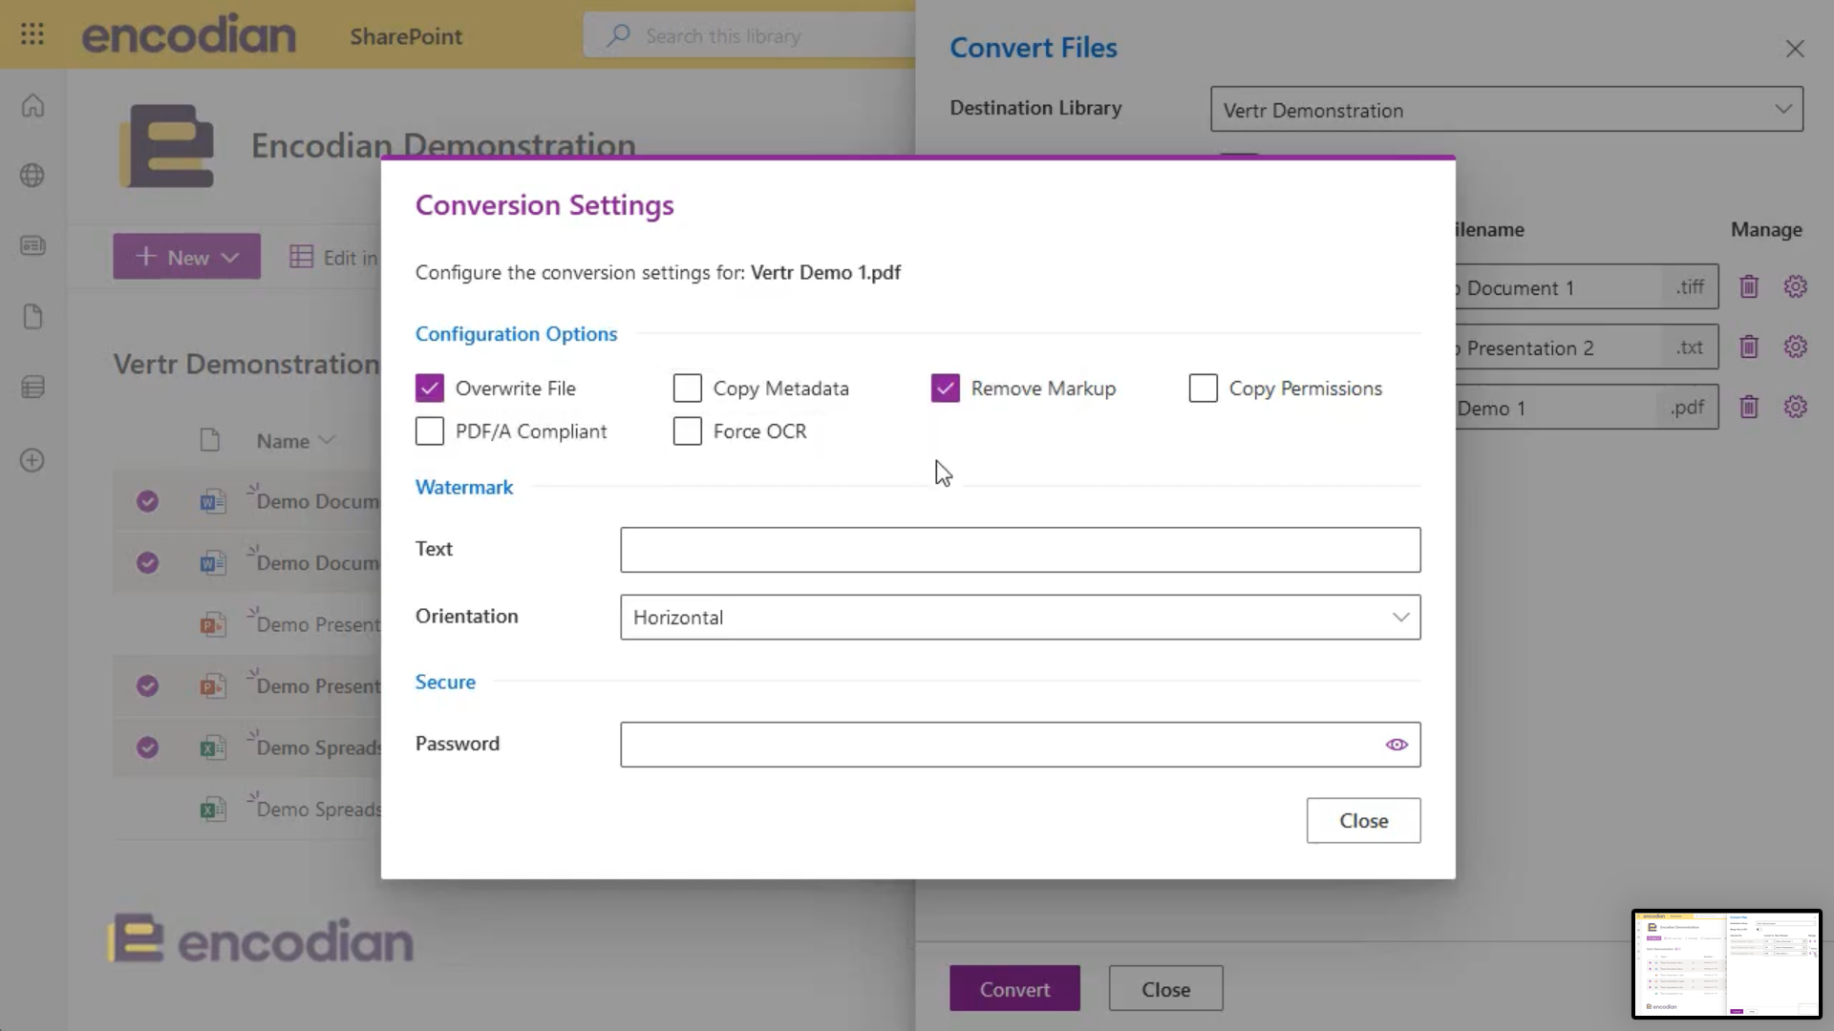Open settings gear for .pdf Demo 1
The image size is (1834, 1031).
point(1796,407)
